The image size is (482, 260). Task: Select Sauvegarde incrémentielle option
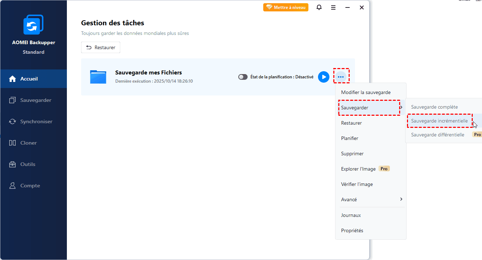pos(439,121)
